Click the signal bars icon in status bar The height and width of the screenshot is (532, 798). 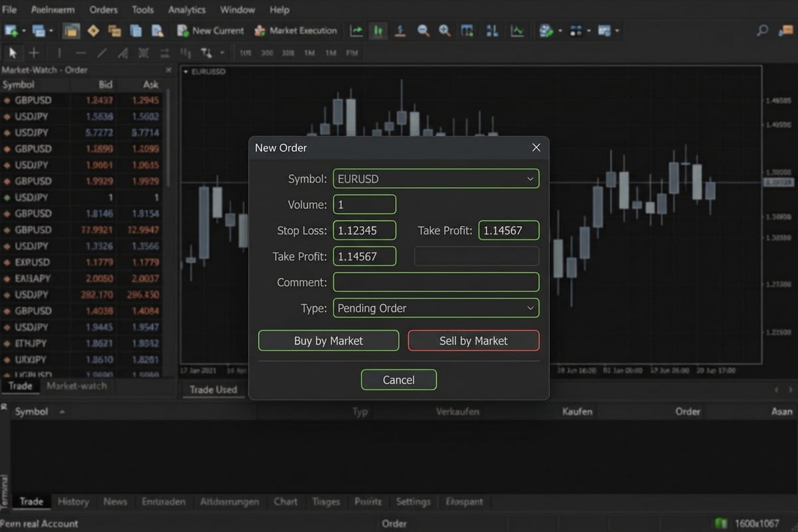point(721,523)
